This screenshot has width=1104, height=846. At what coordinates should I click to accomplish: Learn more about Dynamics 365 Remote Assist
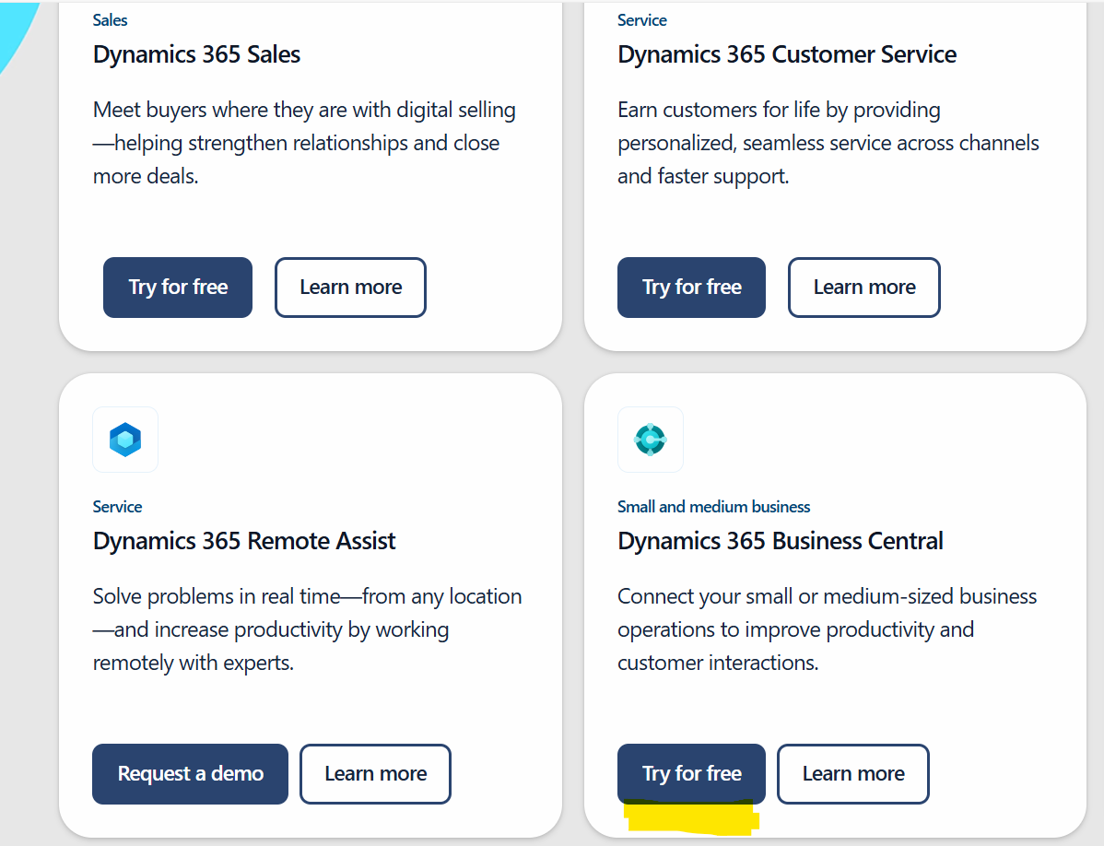375,773
